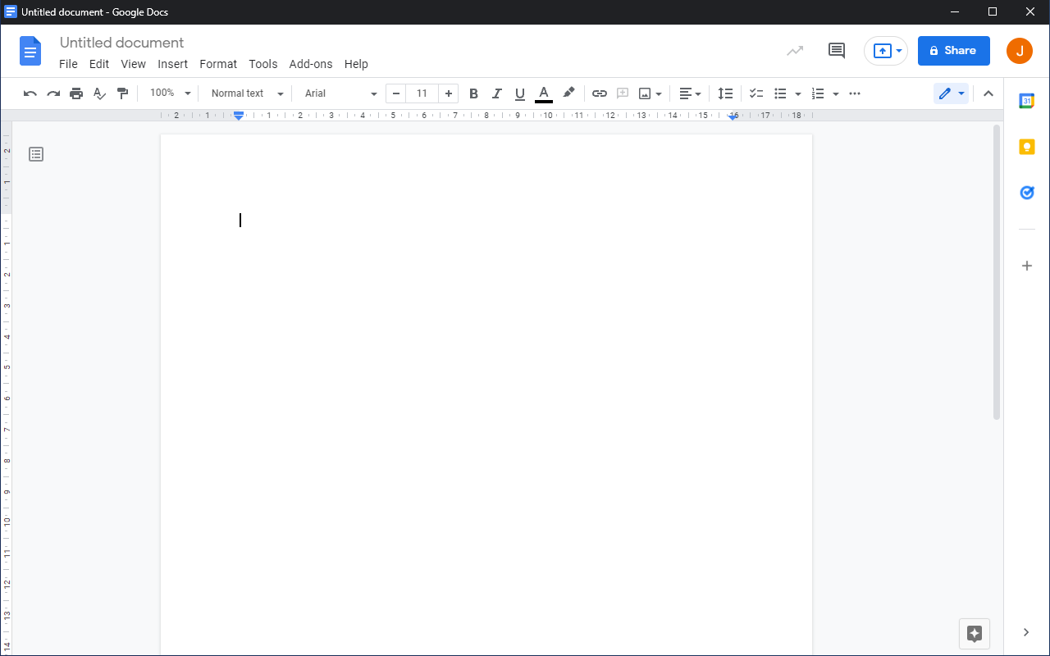1050x656 pixels.
Task: Open the zoom level dropdown
Action: click(x=168, y=93)
